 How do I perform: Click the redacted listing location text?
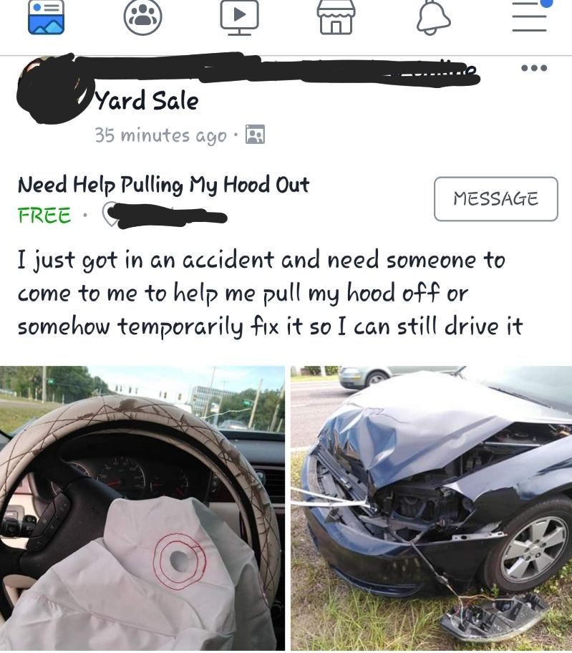pos(173,216)
